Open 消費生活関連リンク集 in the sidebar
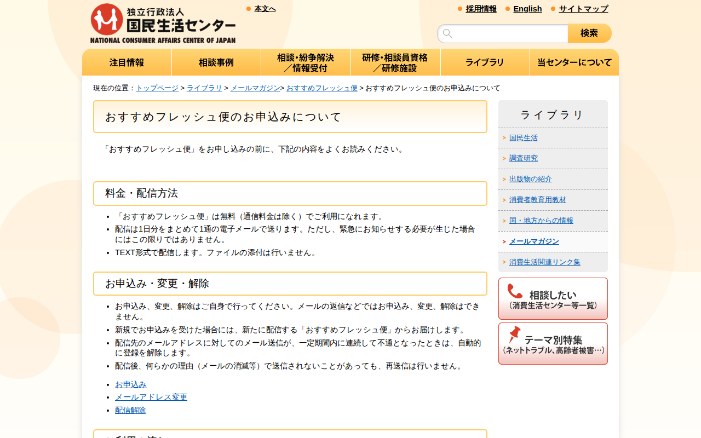 (545, 262)
